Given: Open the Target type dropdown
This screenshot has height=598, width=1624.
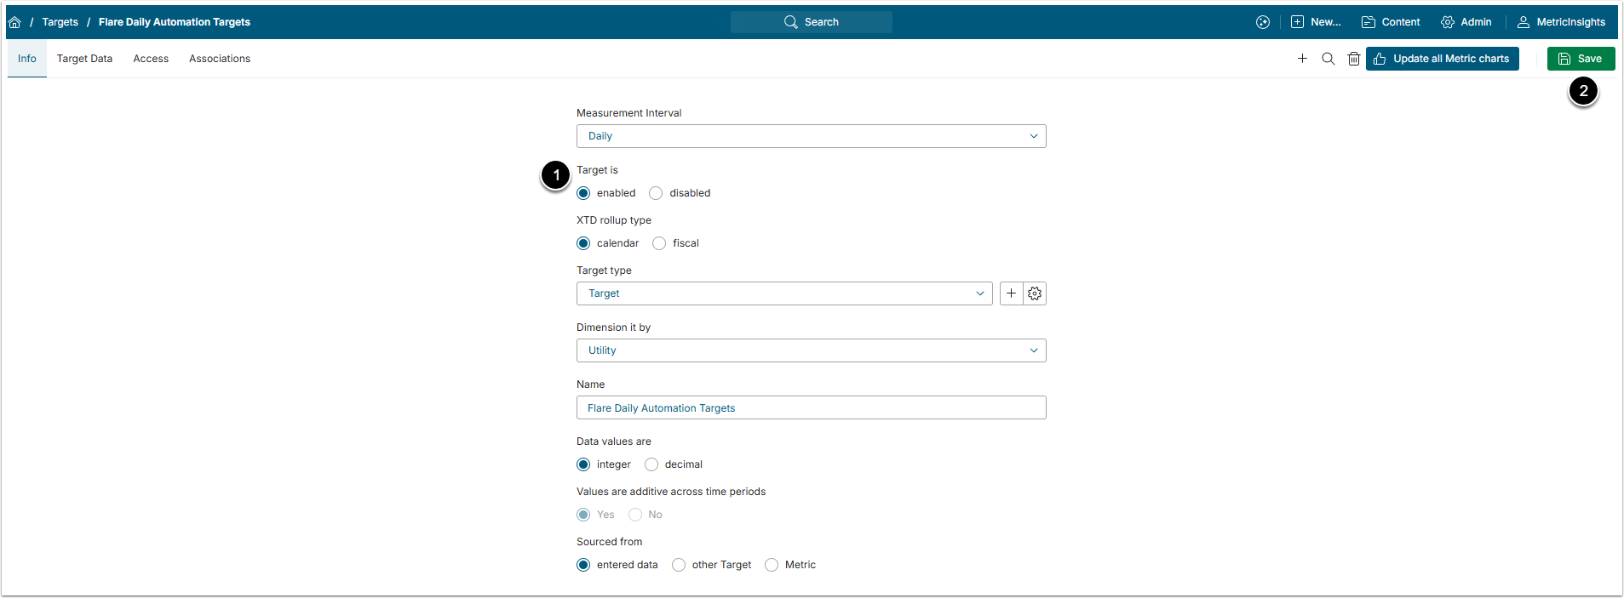Looking at the screenshot, I should (x=783, y=293).
